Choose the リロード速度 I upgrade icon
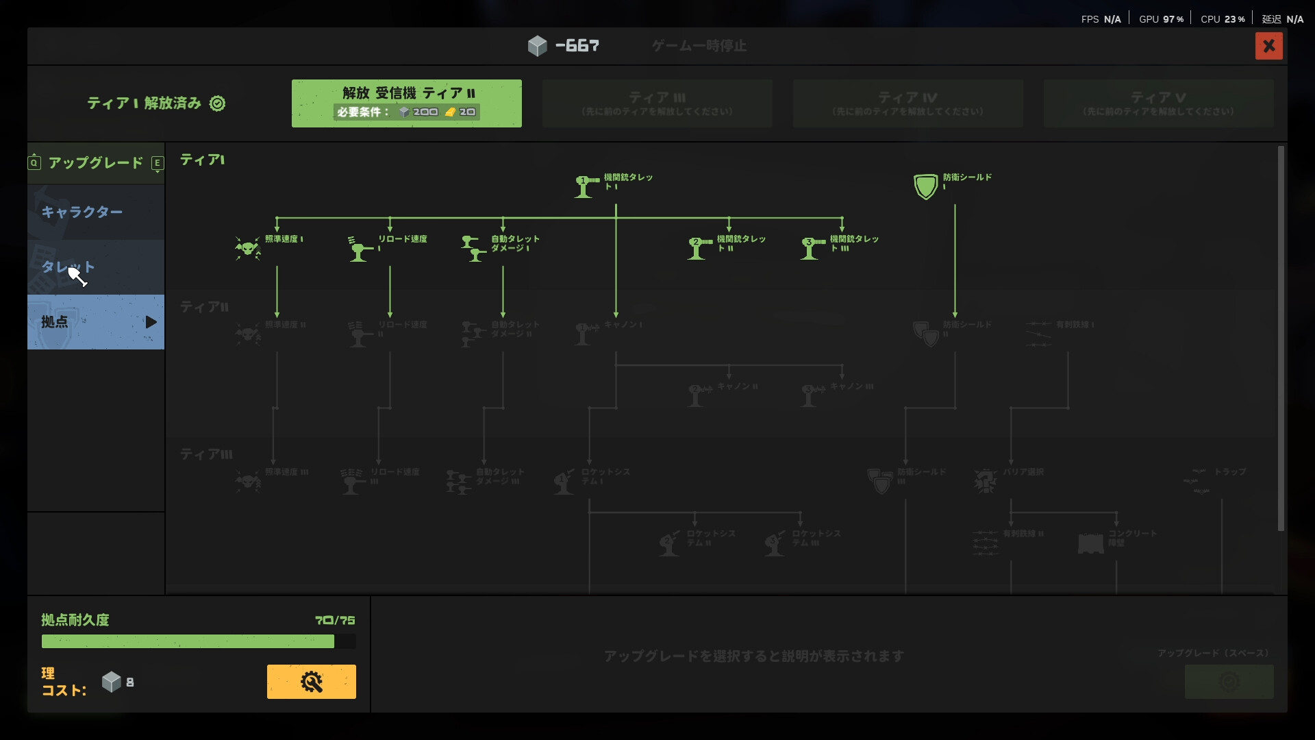The width and height of the screenshot is (1315, 740). 360,249
